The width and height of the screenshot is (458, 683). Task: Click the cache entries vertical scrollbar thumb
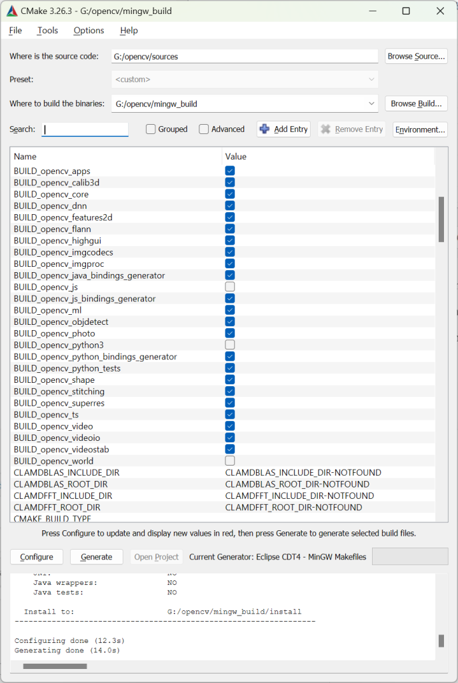click(441, 219)
